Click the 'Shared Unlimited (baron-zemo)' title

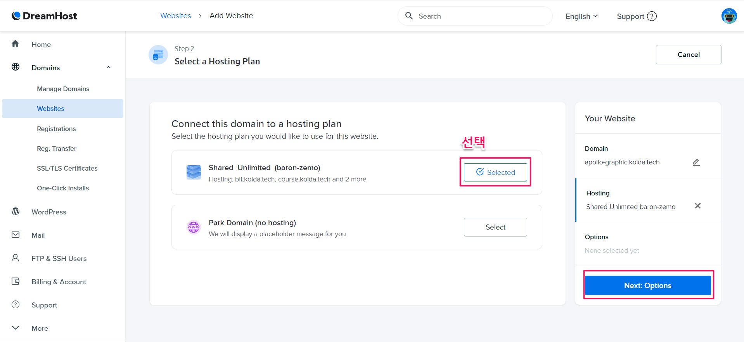(x=265, y=168)
